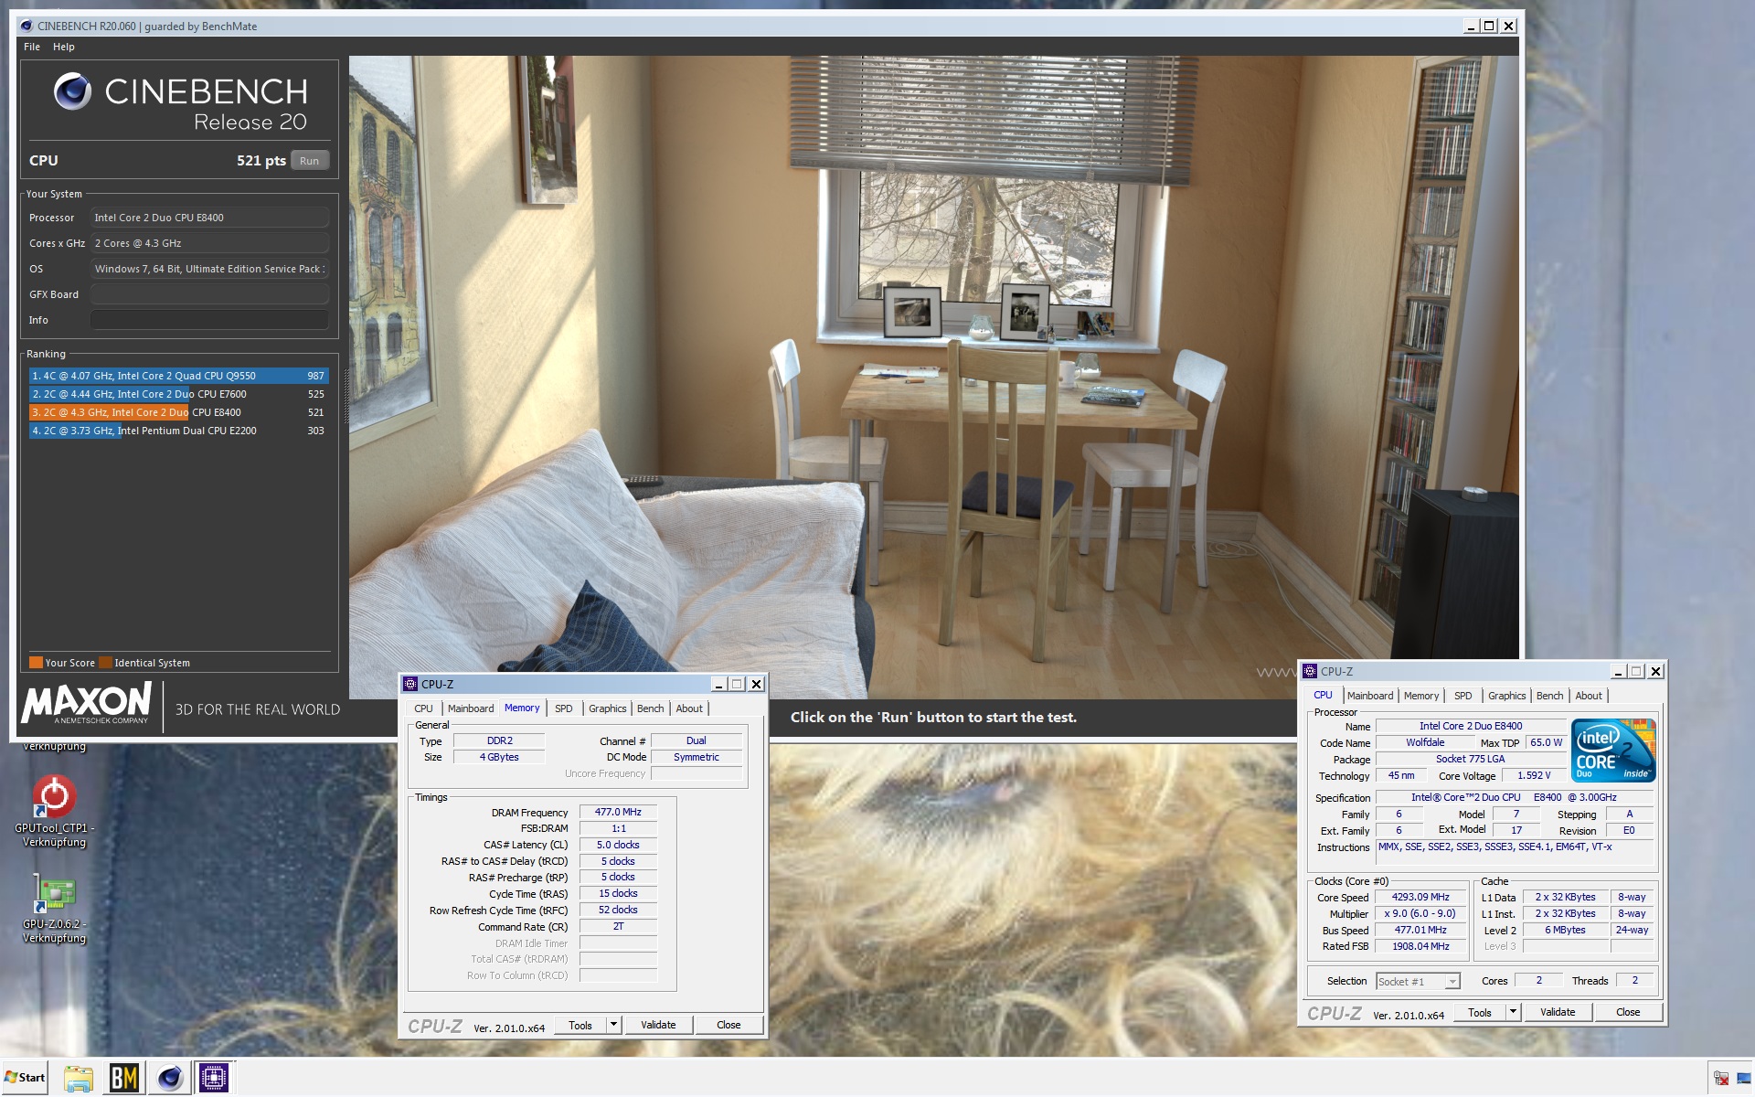
Task: Click the Intel Core 2 Duo logo
Action: click(x=1613, y=750)
